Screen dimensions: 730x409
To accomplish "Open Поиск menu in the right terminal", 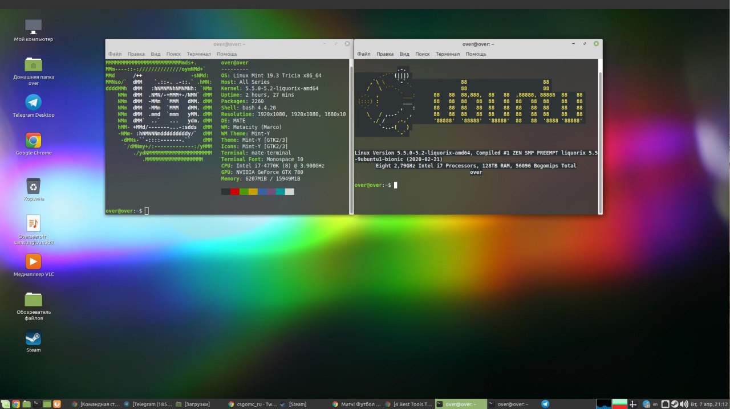I will click(423, 54).
